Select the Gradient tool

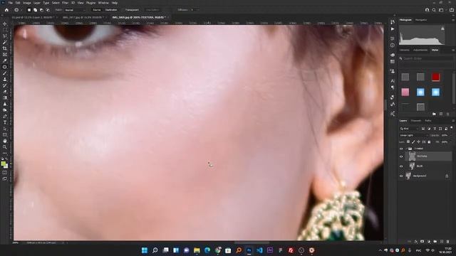pyautogui.click(x=5, y=98)
